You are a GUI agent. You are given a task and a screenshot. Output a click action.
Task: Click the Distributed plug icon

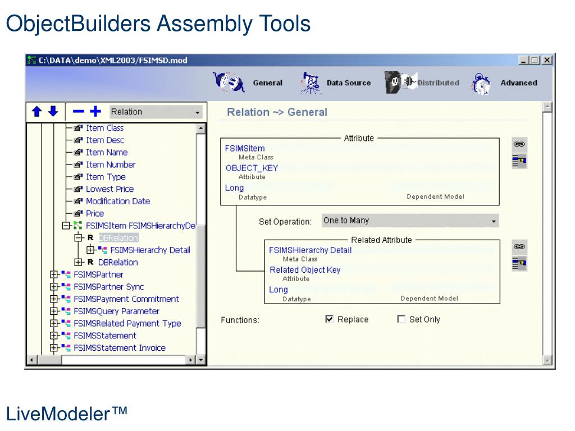[x=400, y=82]
